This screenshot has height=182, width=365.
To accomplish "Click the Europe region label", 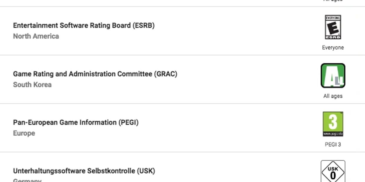I will click(24, 133).
